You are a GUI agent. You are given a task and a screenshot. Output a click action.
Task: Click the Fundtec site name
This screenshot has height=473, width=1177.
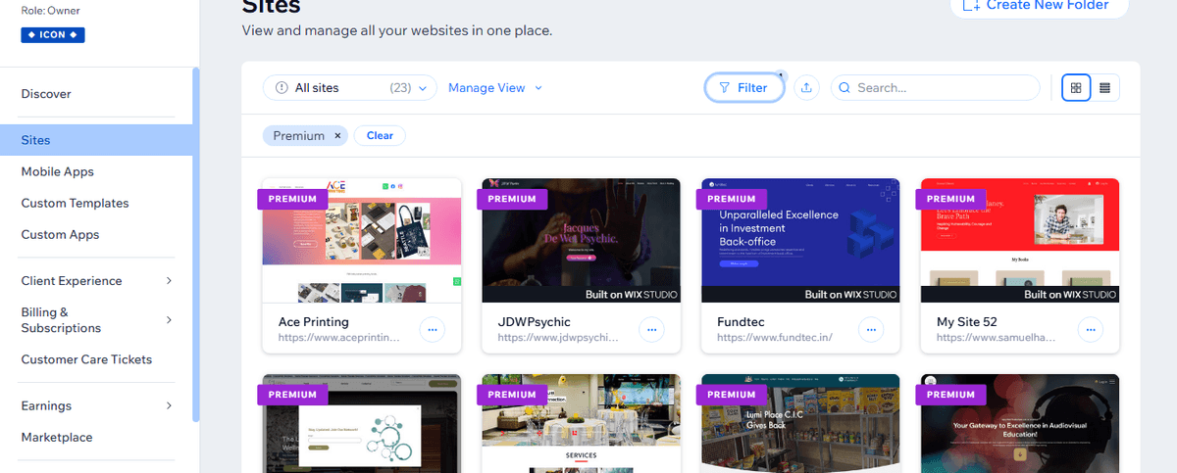[741, 321]
